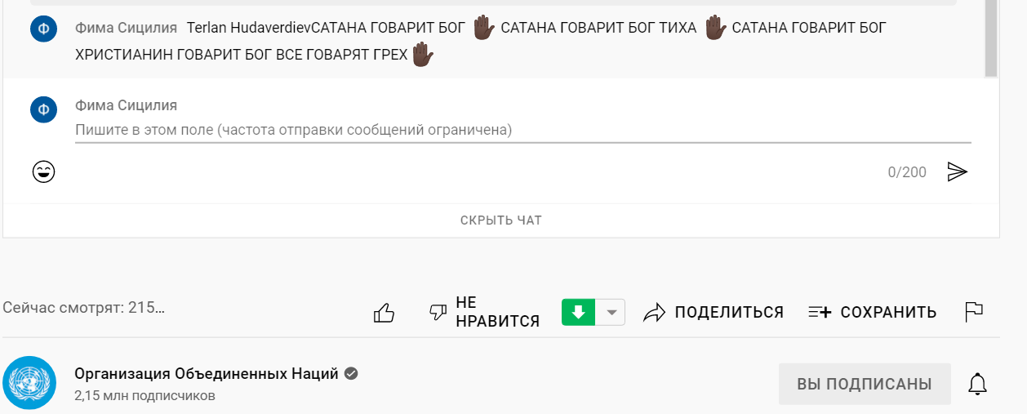This screenshot has width=1027, height=414.
Task: Click the thumbs-down dislike icon
Action: point(438,312)
